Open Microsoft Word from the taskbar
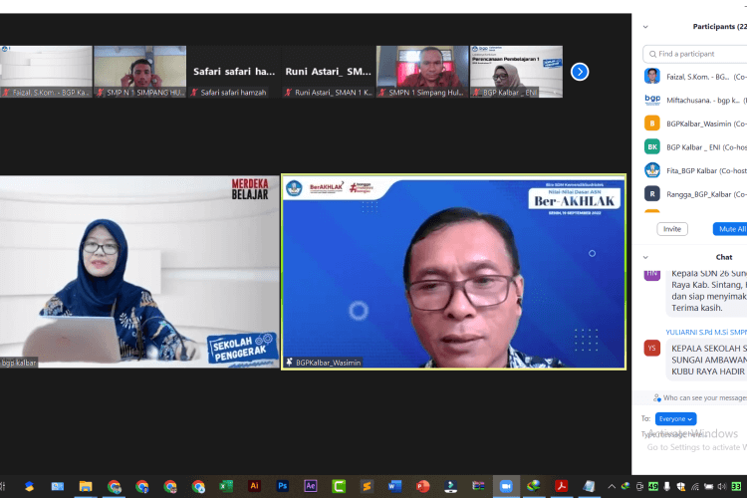The height and width of the screenshot is (498, 747). click(x=394, y=486)
